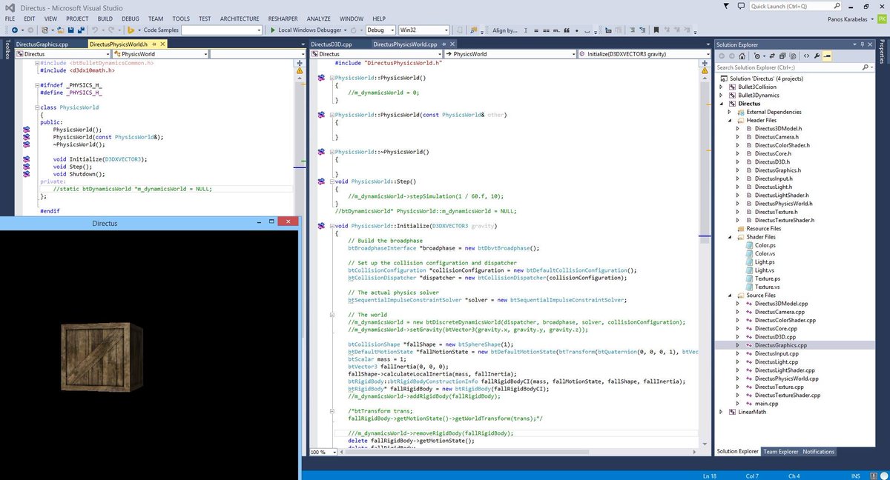Viewport: 890px width, 480px height.
Task: Click the Search Solution Explorer field
Action: click(789, 67)
